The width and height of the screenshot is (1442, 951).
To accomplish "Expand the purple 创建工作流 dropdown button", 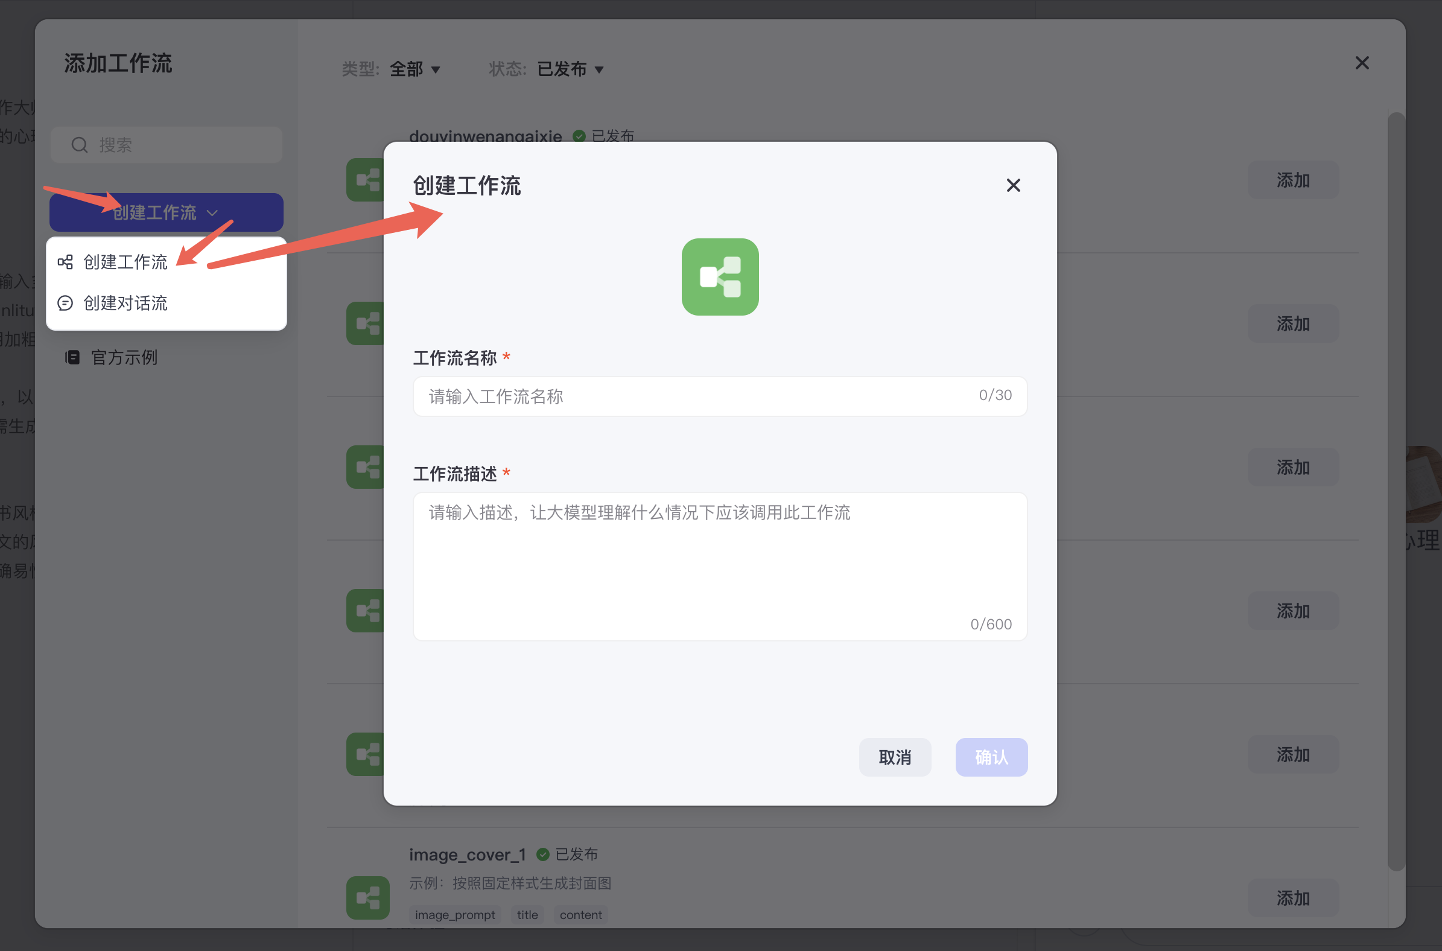I will (x=165, y=212).
